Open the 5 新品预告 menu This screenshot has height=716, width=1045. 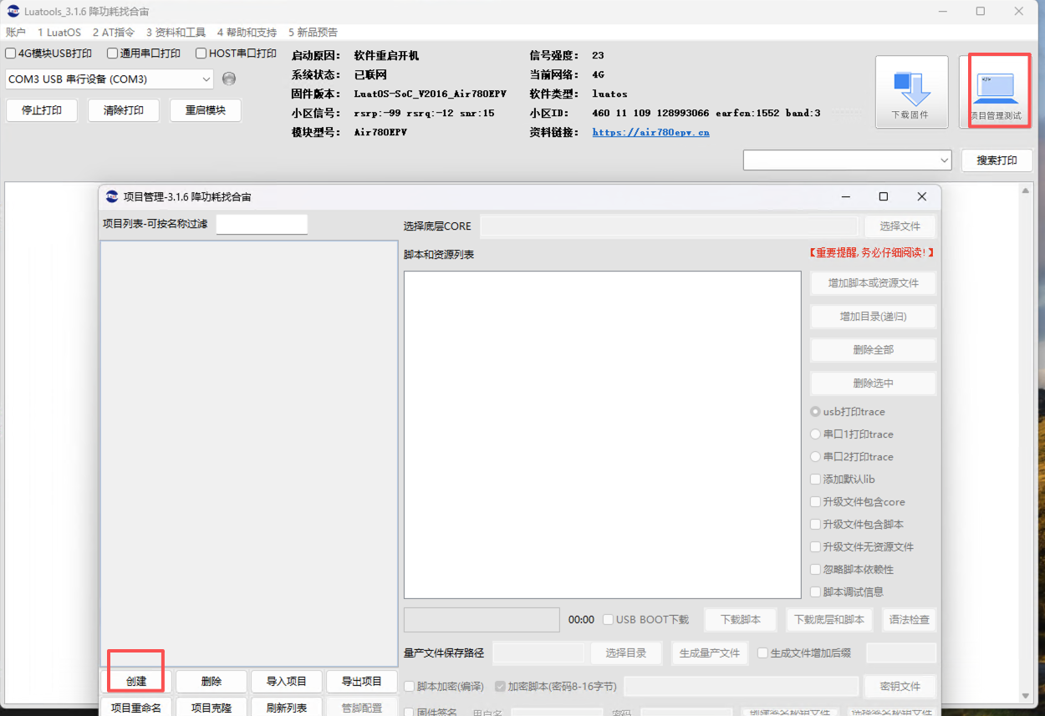[313, 32]
